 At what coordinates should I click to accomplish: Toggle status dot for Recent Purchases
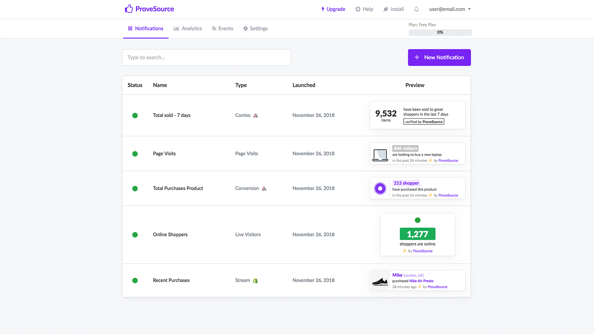click(135, 281)
